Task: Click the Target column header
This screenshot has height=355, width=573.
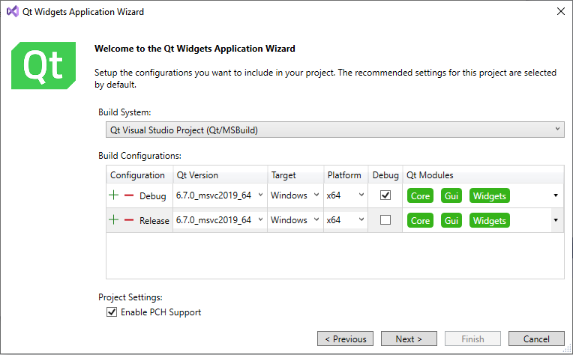Action: [295, 175]
